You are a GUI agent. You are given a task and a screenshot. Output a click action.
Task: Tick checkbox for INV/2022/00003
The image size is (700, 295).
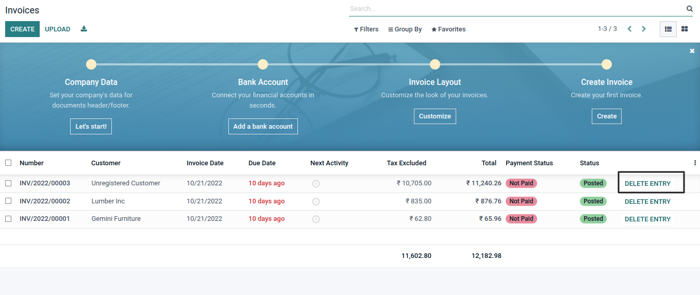pos(8,183)
